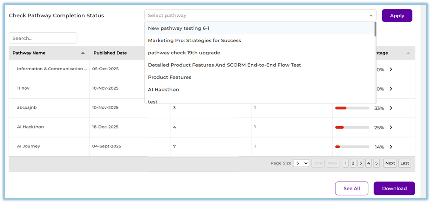431x203 pixels.
Task: Click the See All button
Action: click(x=351, y=188)
